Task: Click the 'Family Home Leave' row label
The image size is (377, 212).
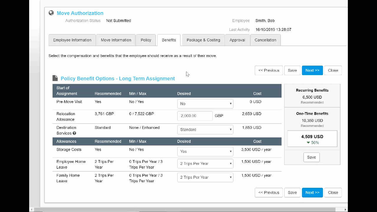Action: point(68,178)
